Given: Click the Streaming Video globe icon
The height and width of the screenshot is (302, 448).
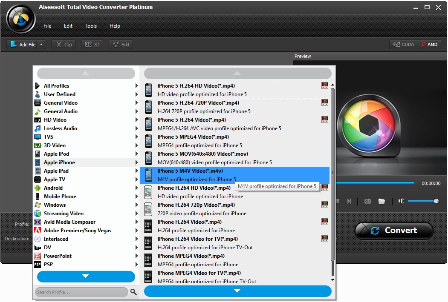Looking at the screenshot, I should click(38, 214).
